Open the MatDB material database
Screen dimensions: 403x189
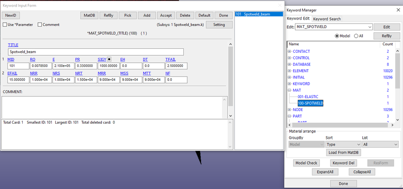(90, 16)
